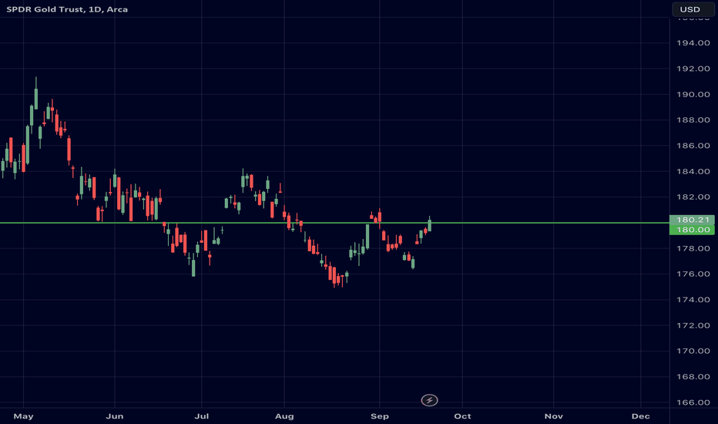Select the 180.00 horizontal line price label
This screenshot has height=424, width=718.
coord(692,230)
